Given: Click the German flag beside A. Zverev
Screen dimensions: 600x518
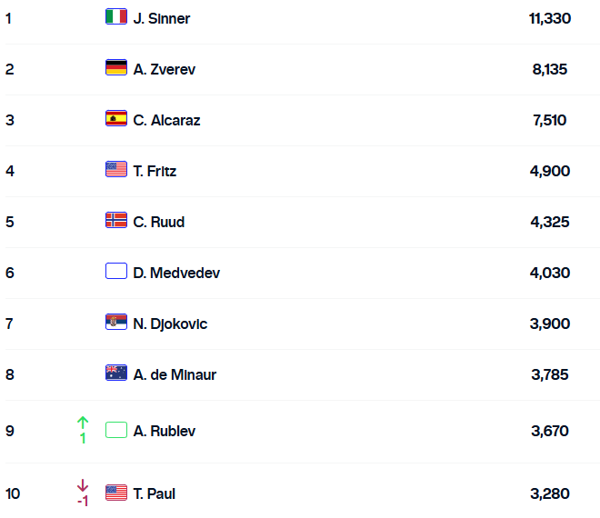Looking at the screenshot, I should pos(115,68).
